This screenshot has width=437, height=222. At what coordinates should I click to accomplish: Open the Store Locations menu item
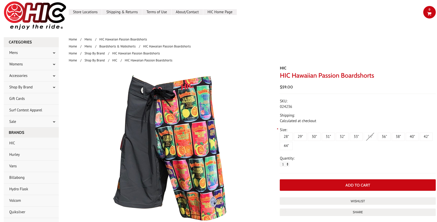85,12
